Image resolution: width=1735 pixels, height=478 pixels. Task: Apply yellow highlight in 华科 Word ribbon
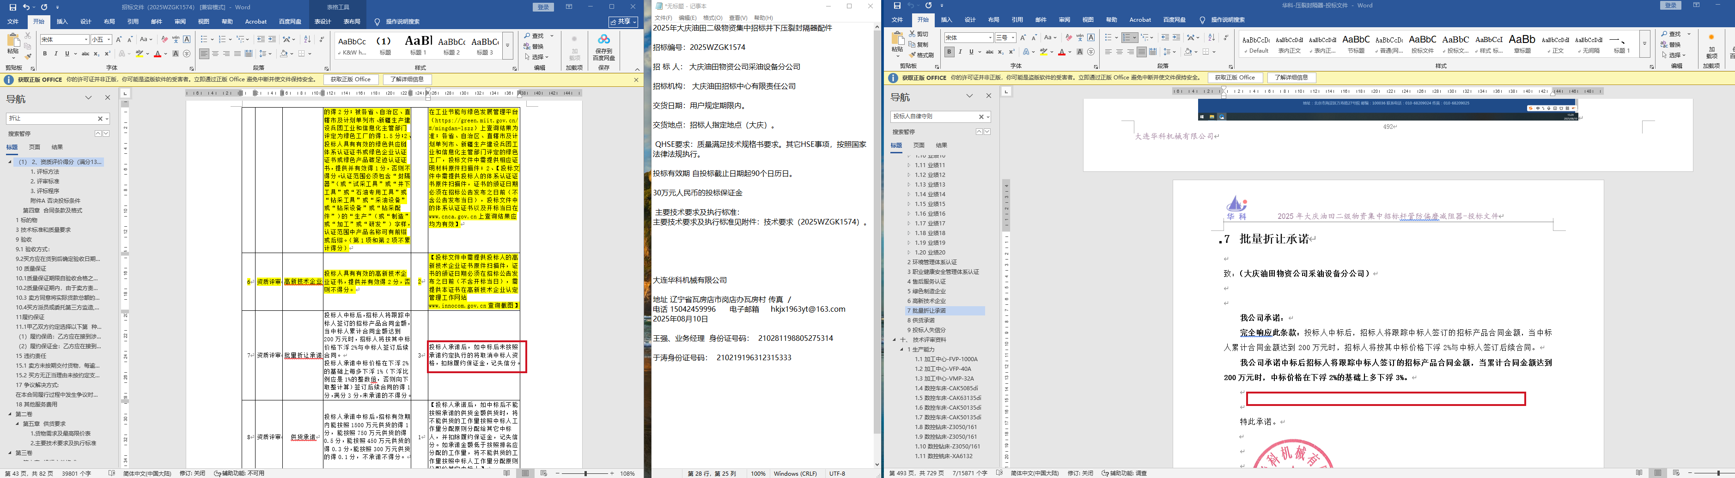pos(1043,52)
